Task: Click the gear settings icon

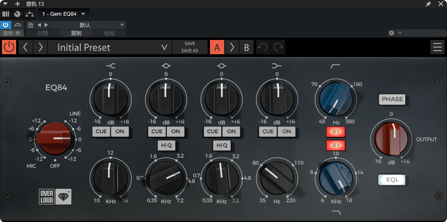Action: point(391,33)
